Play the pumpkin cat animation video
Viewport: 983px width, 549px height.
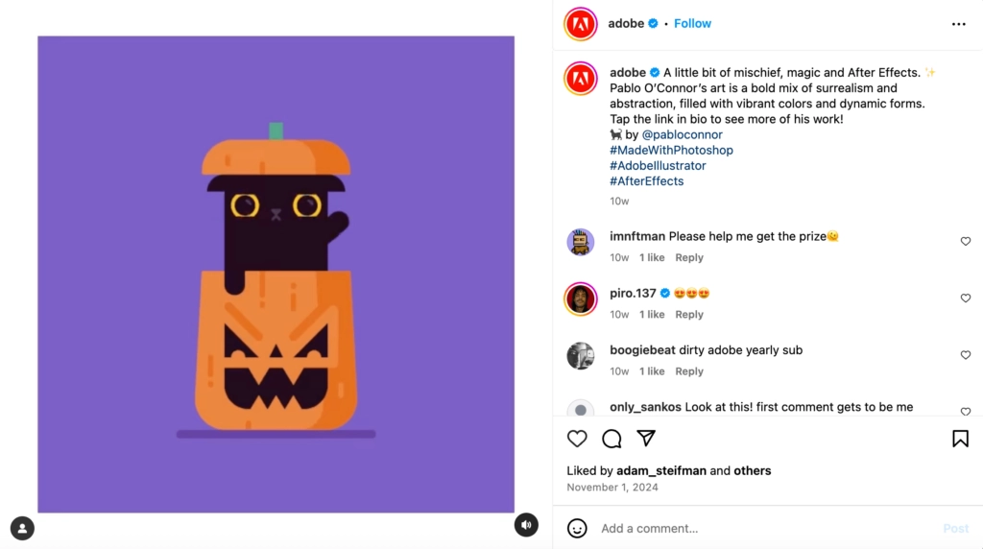(x=276, y=274)
